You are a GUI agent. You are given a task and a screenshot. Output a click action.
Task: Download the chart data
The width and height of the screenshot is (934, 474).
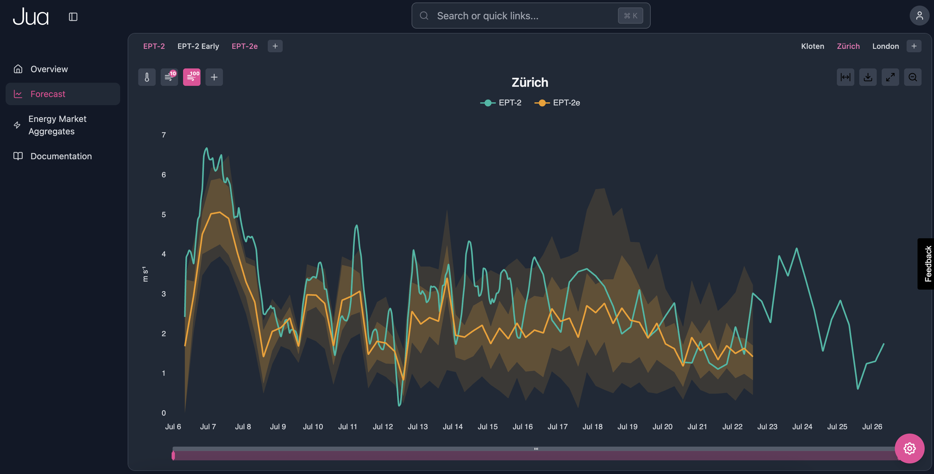868,77
